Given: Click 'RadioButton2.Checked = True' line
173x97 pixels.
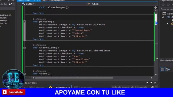Looking at the screenshot, I should 61,27.
